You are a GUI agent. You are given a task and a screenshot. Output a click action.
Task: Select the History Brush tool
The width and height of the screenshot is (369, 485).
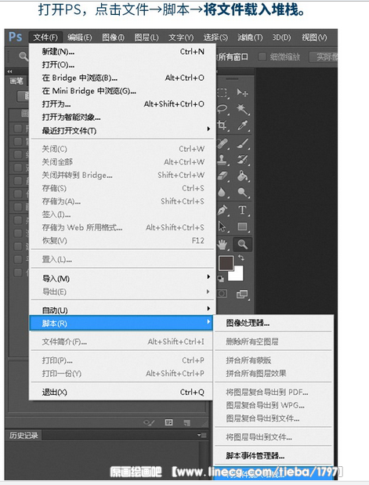(243, 160)
